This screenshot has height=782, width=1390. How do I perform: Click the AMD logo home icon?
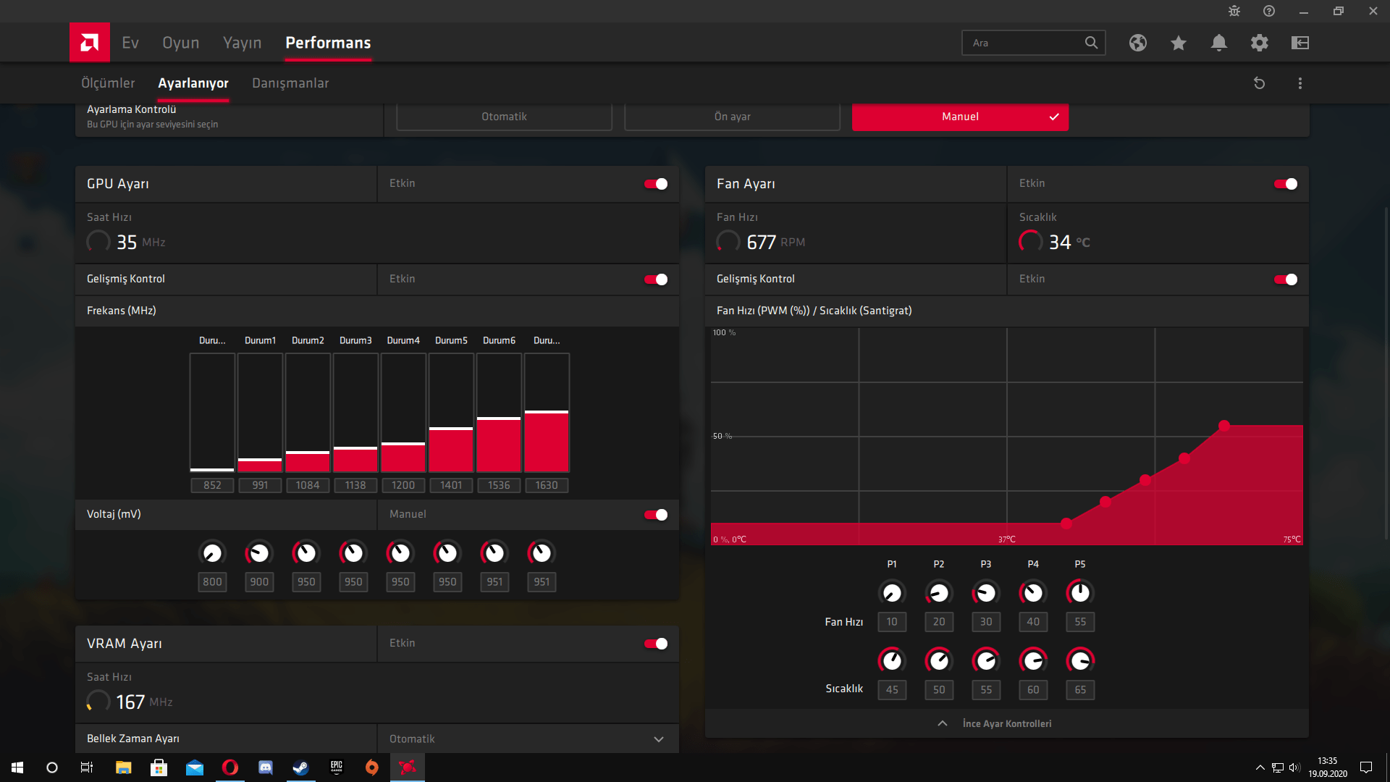pyautogui.click(x=90, y=43)
